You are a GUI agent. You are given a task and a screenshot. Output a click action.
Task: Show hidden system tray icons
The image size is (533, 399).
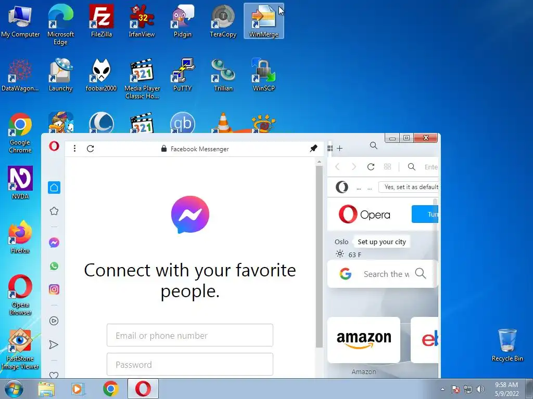coord(442,389)
